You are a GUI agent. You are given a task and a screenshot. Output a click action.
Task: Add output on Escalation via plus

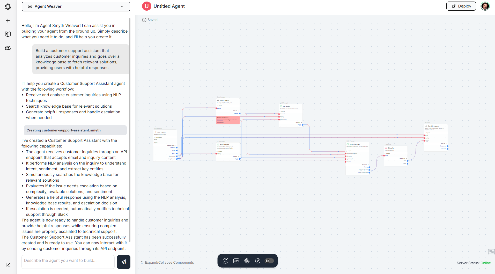click(x=302, y=122)
